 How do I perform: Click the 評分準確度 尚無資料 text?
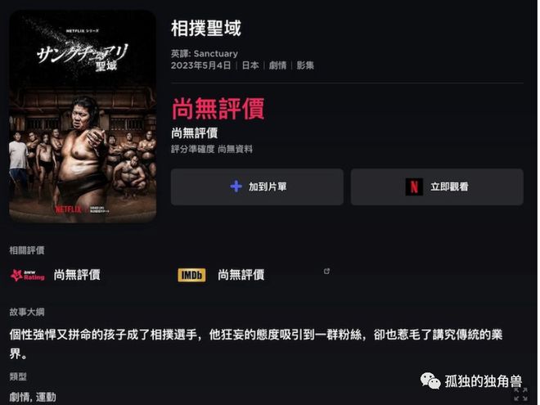(x=212, y=149)
